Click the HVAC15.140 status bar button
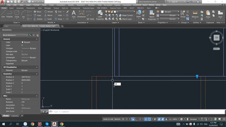 click(x=108, y=119)
